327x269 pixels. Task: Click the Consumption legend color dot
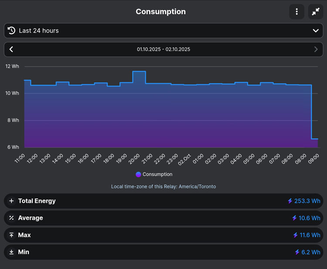138,174
